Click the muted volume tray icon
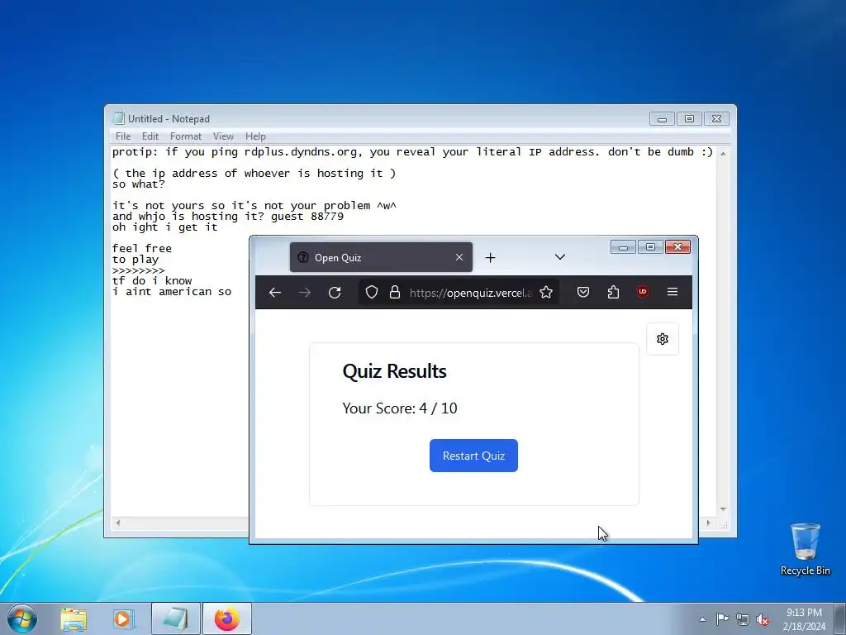The image size is (846, 635). coord(763,619)
